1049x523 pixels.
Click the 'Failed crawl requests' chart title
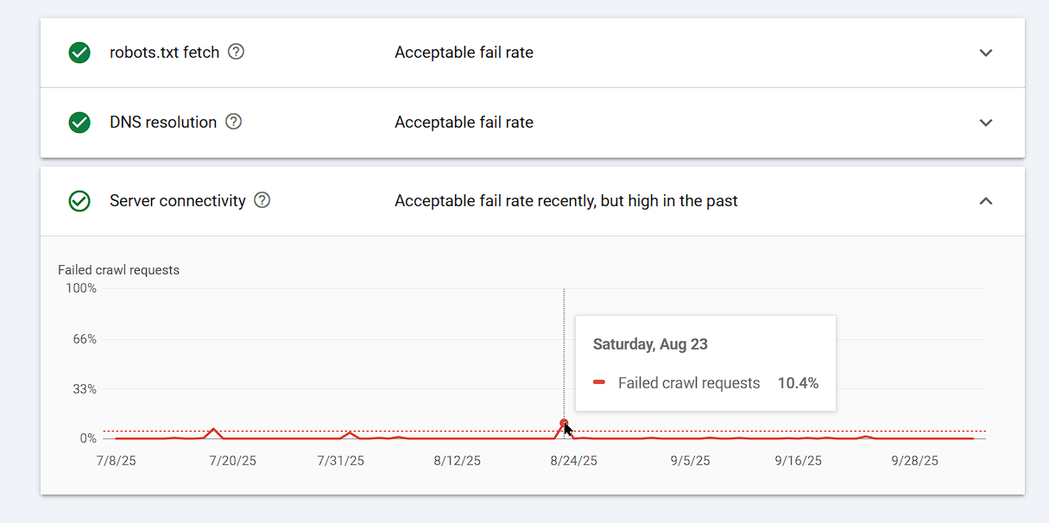coord(118,270)
